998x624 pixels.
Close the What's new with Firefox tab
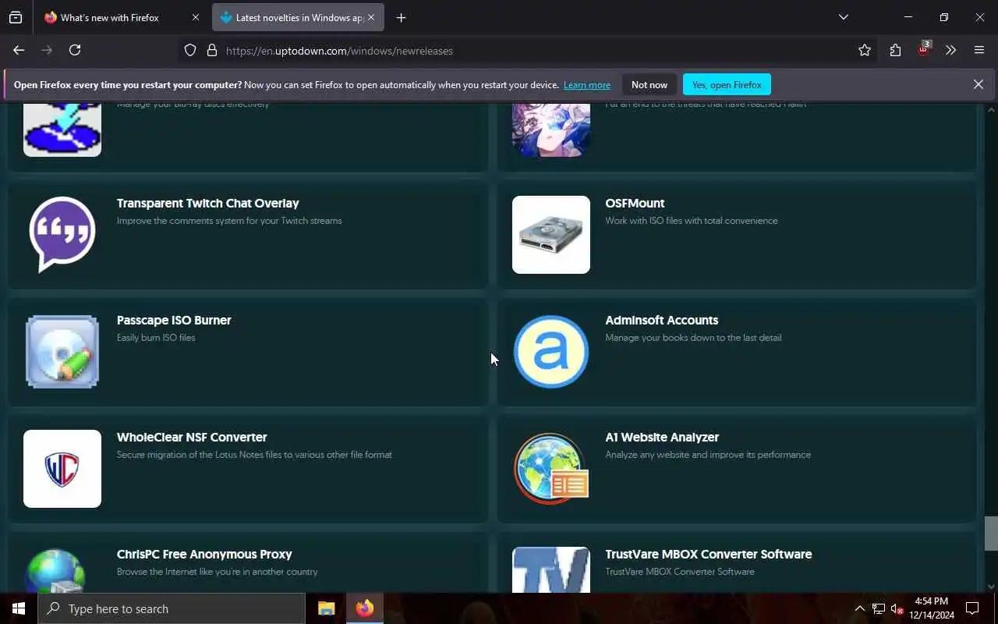click(196, 17)
